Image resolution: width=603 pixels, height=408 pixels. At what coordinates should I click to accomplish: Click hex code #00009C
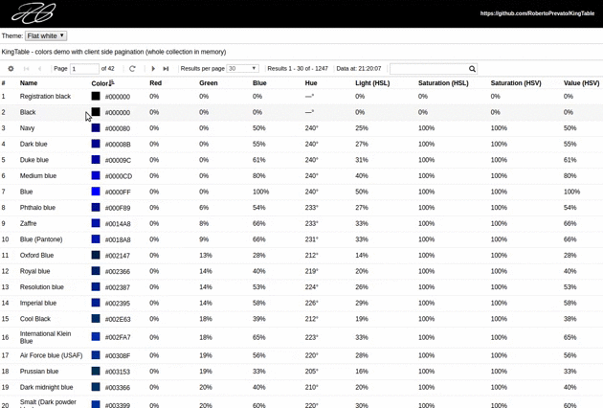(118, 160)
